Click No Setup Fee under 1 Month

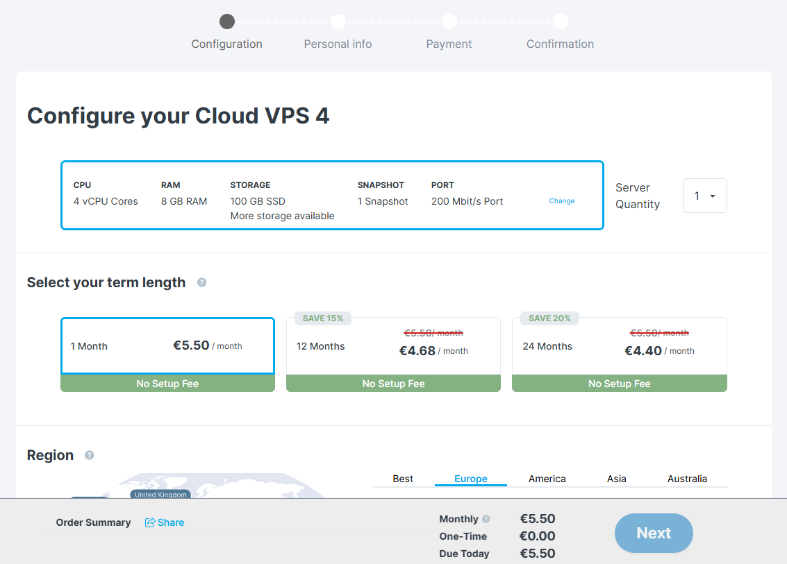[167, 384]
